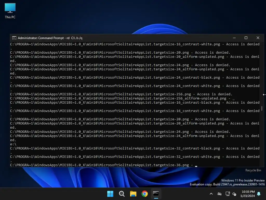The height and width of the screenshot is (200, 266).
Task: Launch File Explorer from taskbar
Action: tap(133, 194)
